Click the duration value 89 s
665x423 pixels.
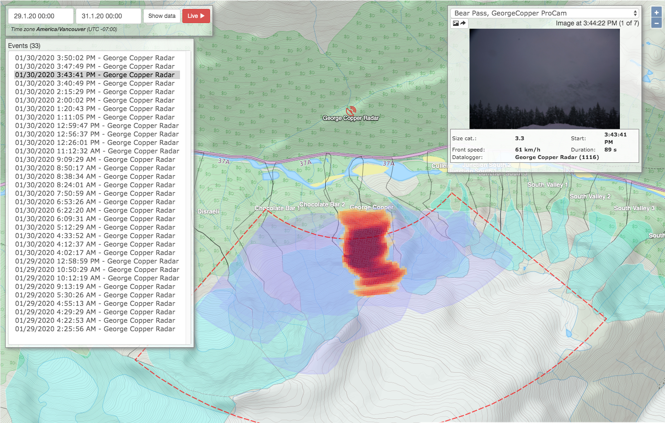tap(610, 150)
